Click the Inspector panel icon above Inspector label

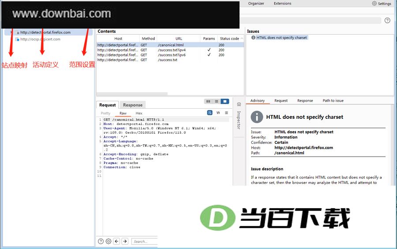[x=239, y=104]
